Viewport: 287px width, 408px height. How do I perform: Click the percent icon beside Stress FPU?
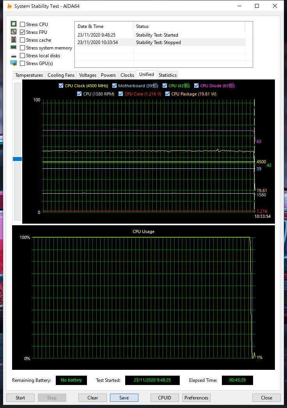[14, 32]
